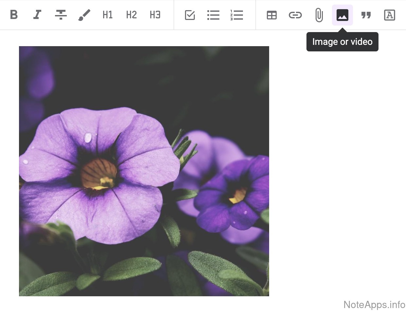Toggle bold formatting
The width and height of the screenshot is (406, 311).
coord(14,15)
